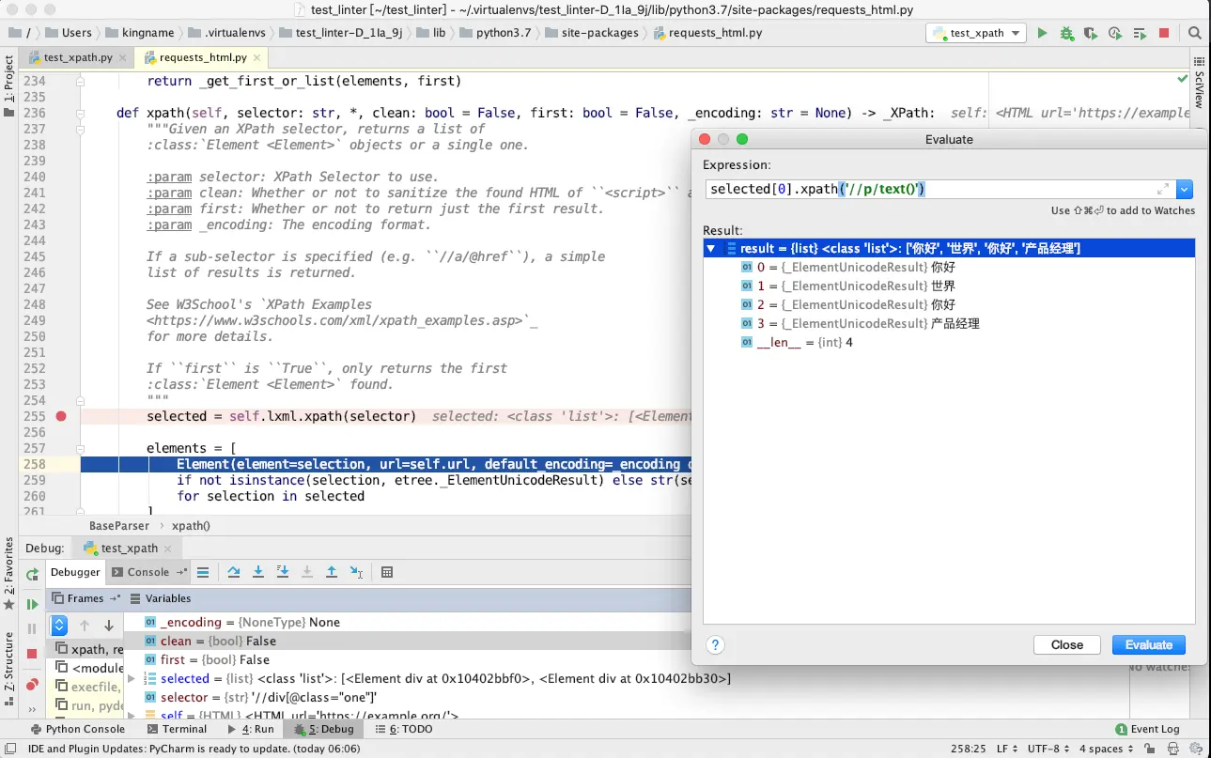Switch to the test_xpath.py editor tab
This screenshot has width=1211, height=758.
(77, 57)
